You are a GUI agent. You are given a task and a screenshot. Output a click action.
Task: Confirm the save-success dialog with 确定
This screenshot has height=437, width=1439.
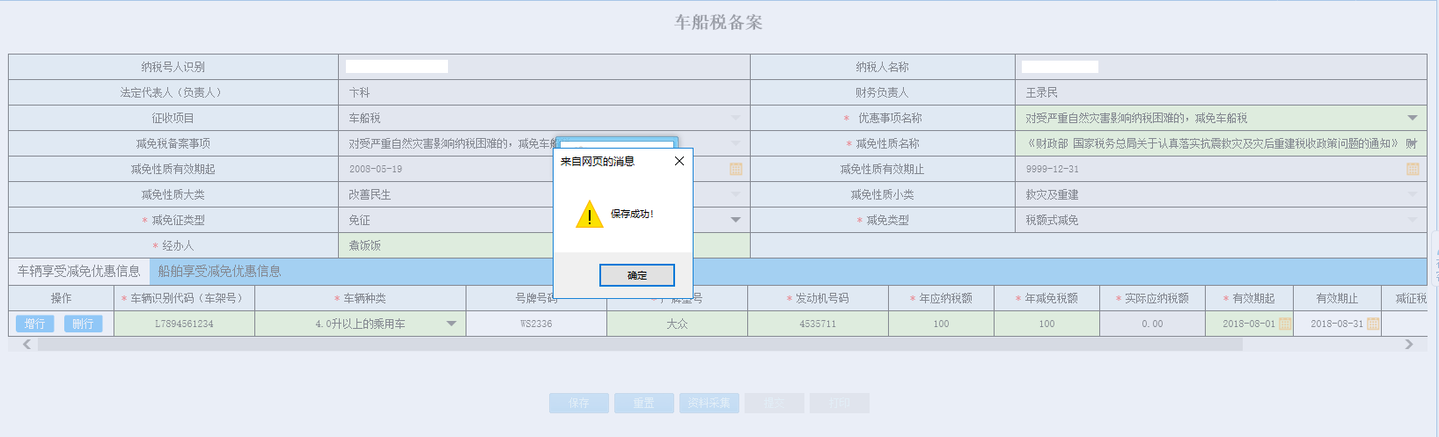click(637, 275)
